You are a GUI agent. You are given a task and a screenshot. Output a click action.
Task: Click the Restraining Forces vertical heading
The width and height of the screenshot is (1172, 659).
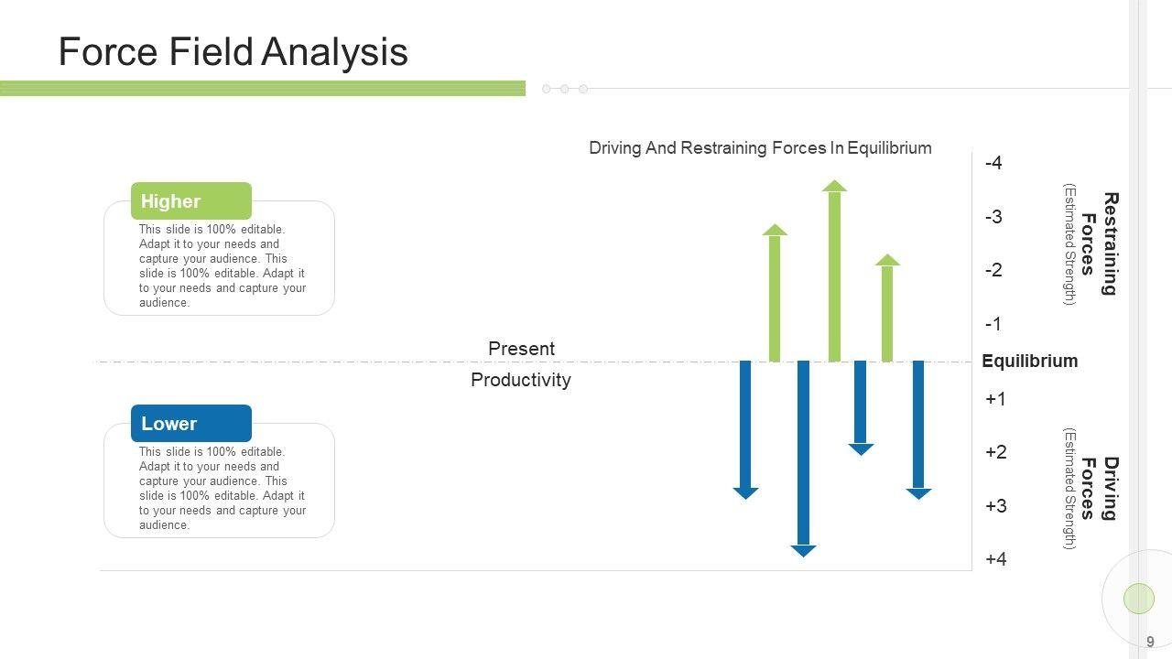pyautogui.click(x=1100, y=243)
